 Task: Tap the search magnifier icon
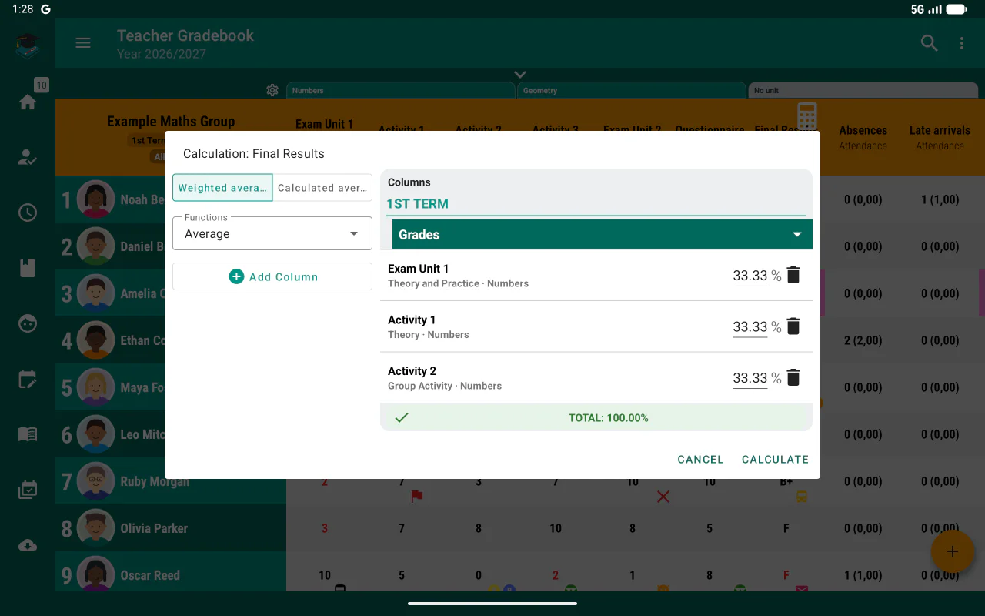930,43
